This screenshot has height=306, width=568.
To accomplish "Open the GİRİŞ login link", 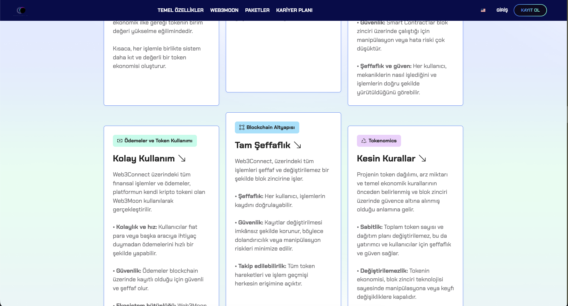I will (x=502, y=10).
